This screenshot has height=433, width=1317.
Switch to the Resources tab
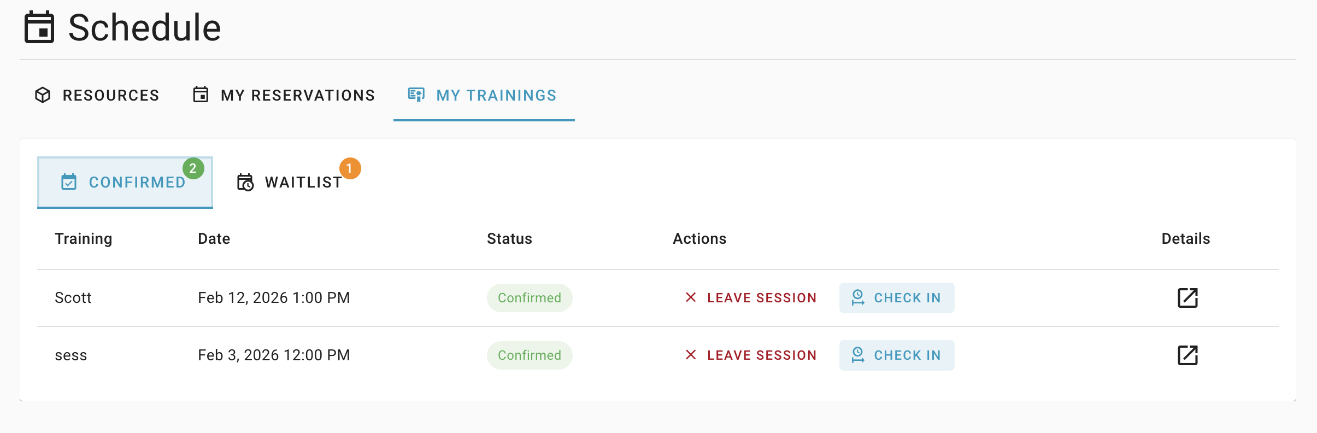point(110,95)
